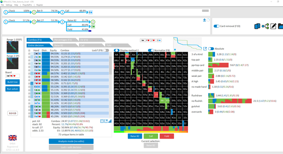The image size is (283, 154).
Task: Click the 3 of a kind distribution bar
Action: (211, 54)
